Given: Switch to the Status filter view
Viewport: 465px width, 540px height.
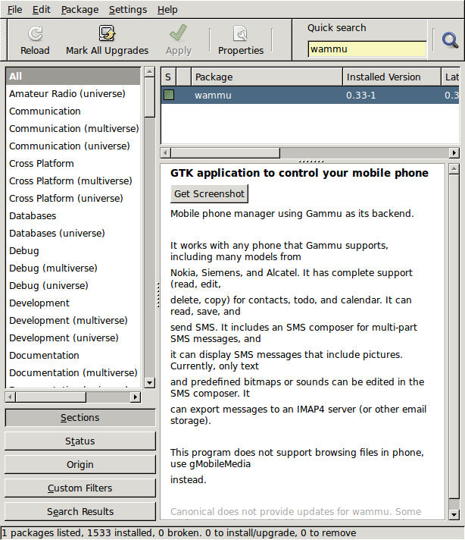Looking at the screenshot, I should point(80,441).
